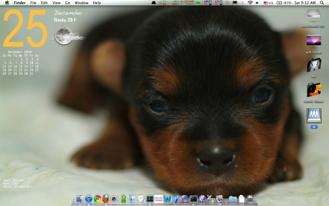Click the green eject arrow menu icon

point(198,2)
